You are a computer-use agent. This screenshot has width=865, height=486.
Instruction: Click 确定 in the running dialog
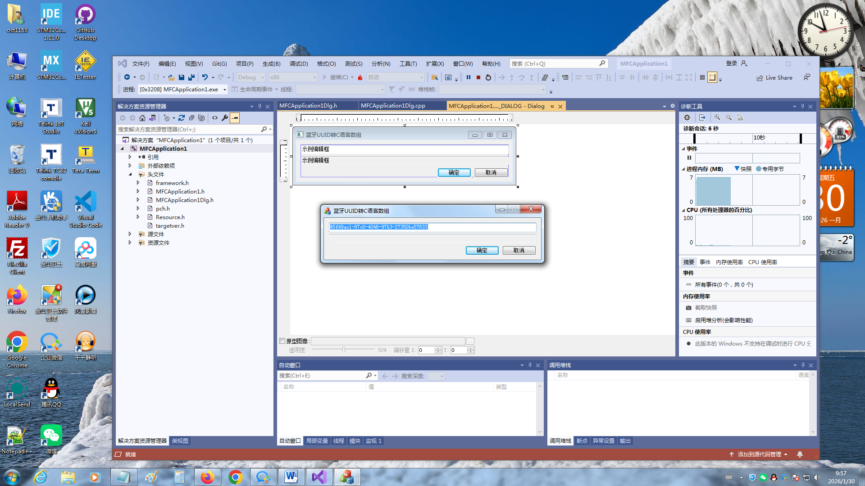tap(482, 250)
